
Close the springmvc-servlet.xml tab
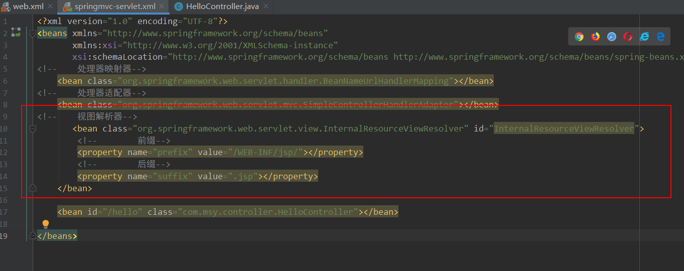click(163, 7)
